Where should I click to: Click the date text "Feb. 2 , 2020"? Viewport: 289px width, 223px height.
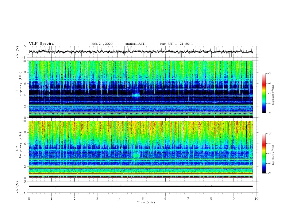coord(102,44)
